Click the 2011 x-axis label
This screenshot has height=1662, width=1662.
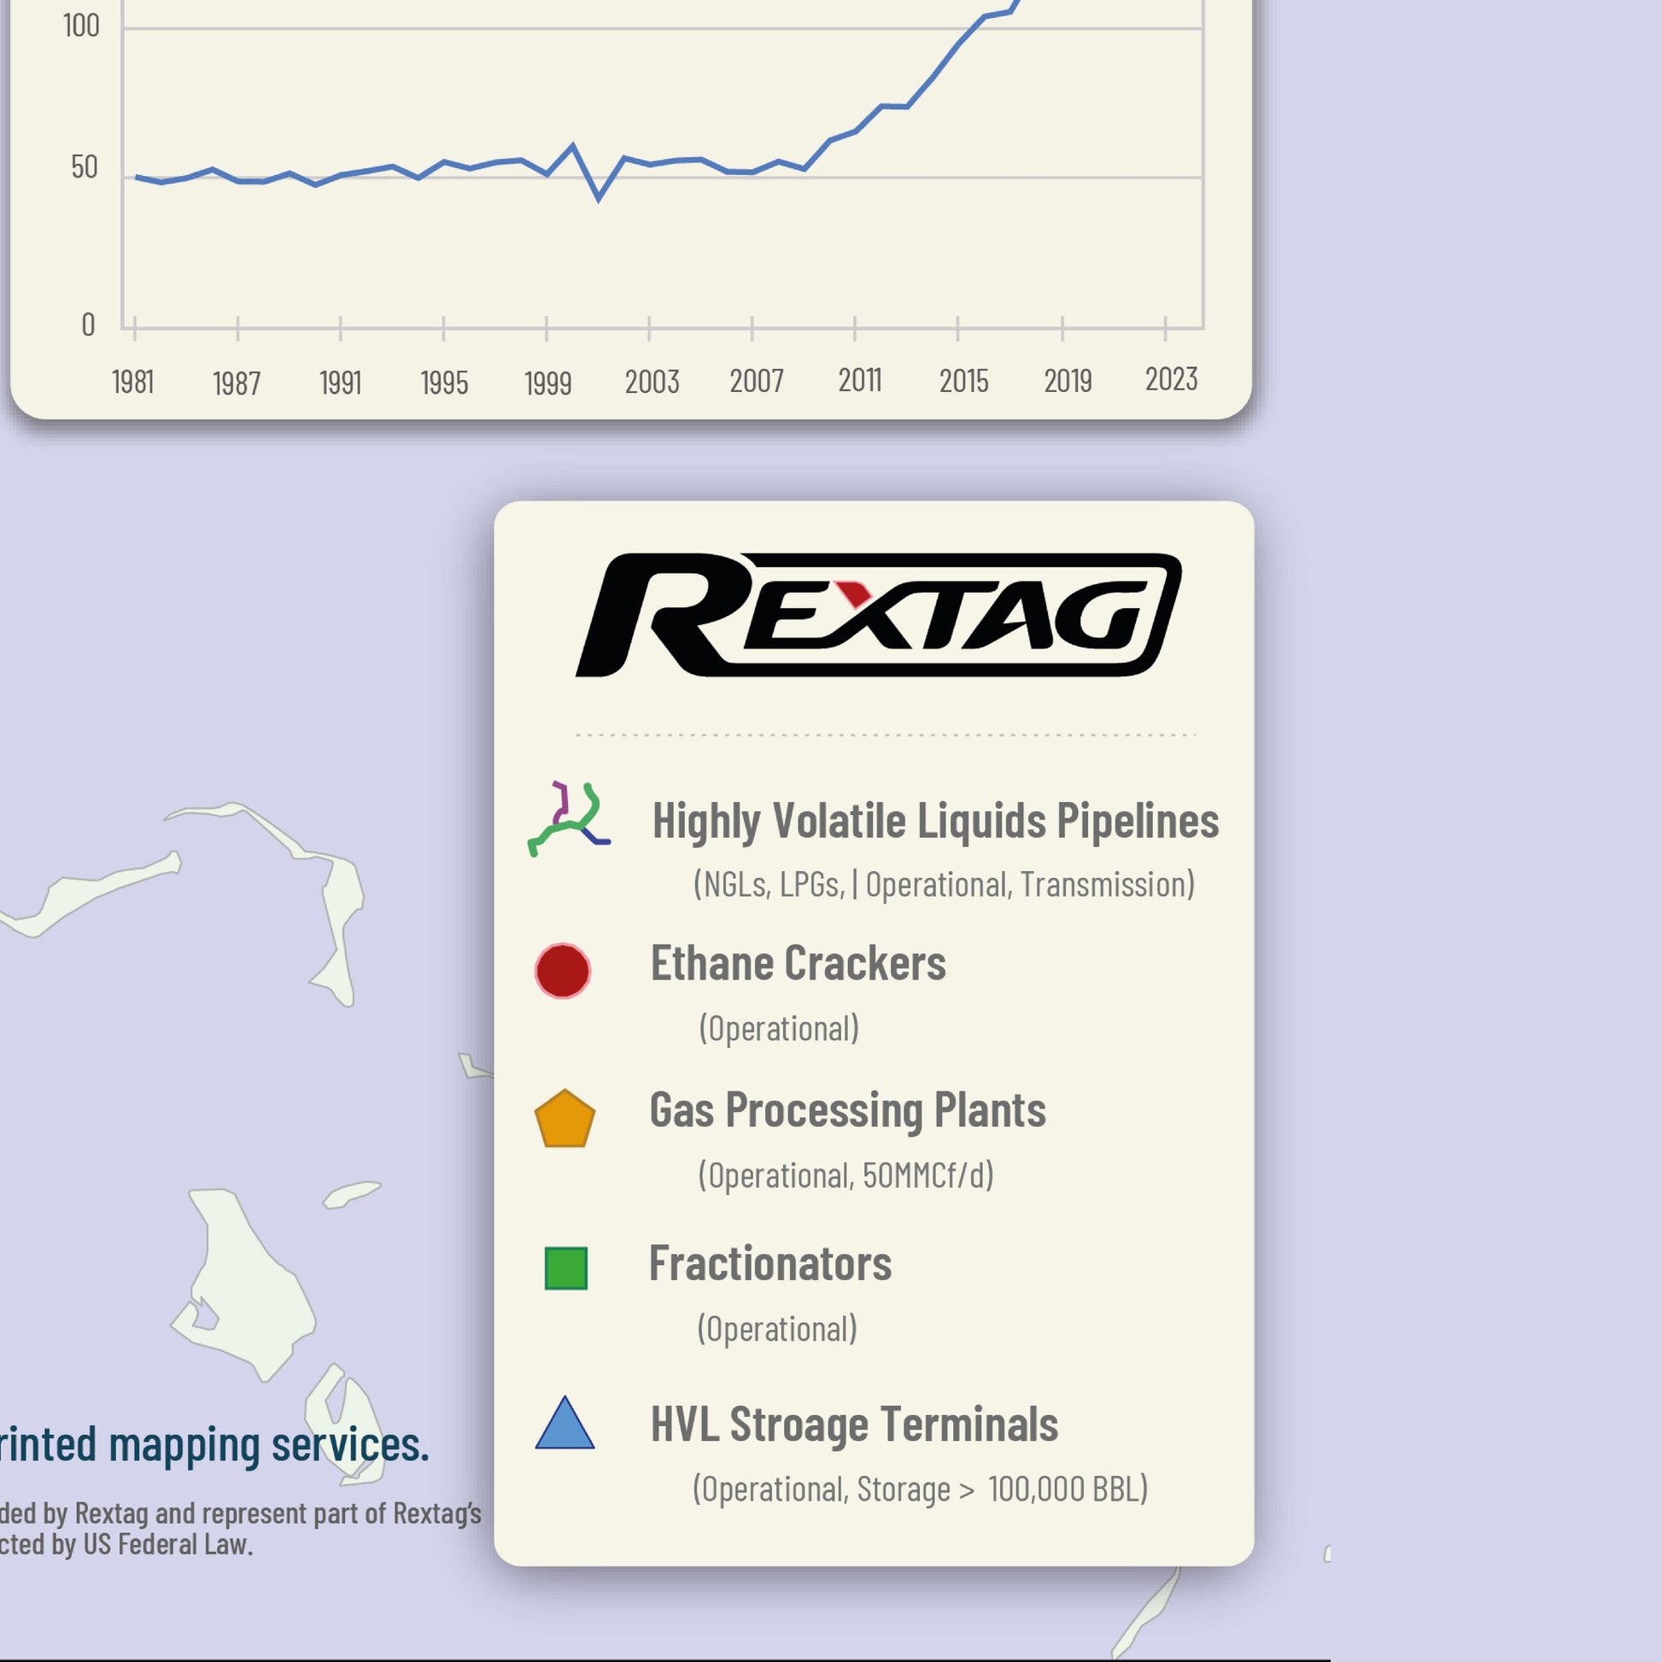[x=860, y=380]
